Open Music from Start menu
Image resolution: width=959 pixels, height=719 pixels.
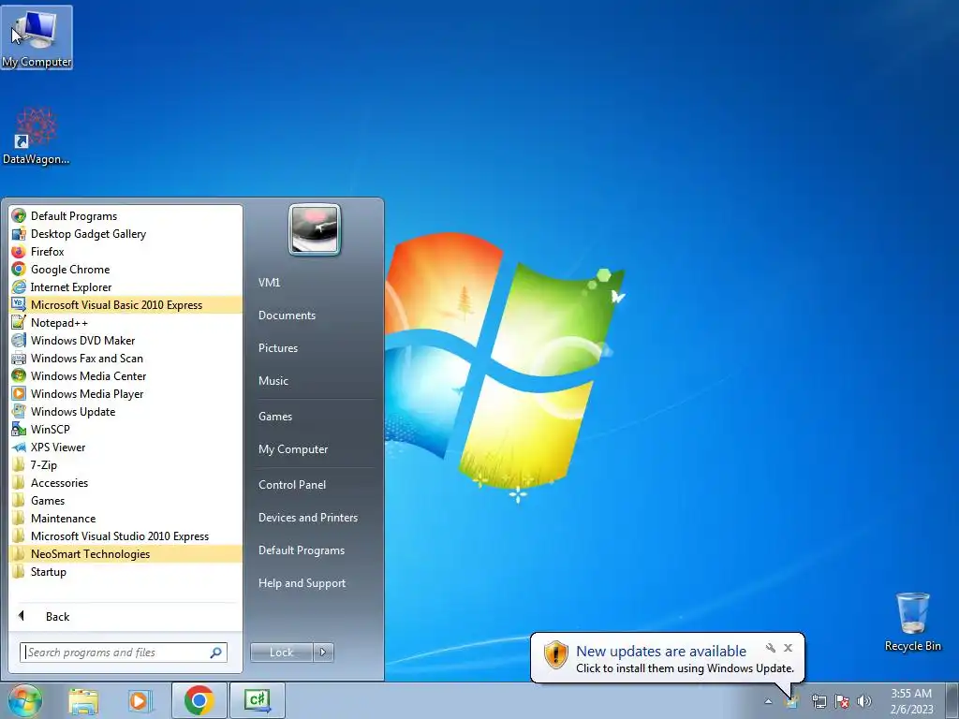click(x=273, y=381)
